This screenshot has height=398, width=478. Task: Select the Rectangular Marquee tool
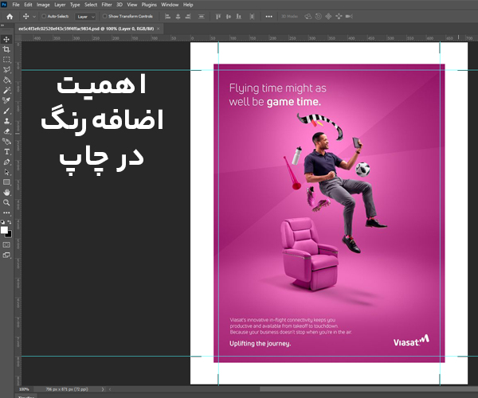point(6,60)
